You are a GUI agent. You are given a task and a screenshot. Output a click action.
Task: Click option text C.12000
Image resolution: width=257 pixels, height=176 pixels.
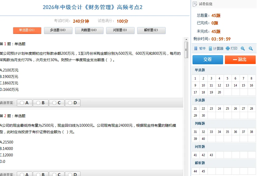(x=6, y=155)
